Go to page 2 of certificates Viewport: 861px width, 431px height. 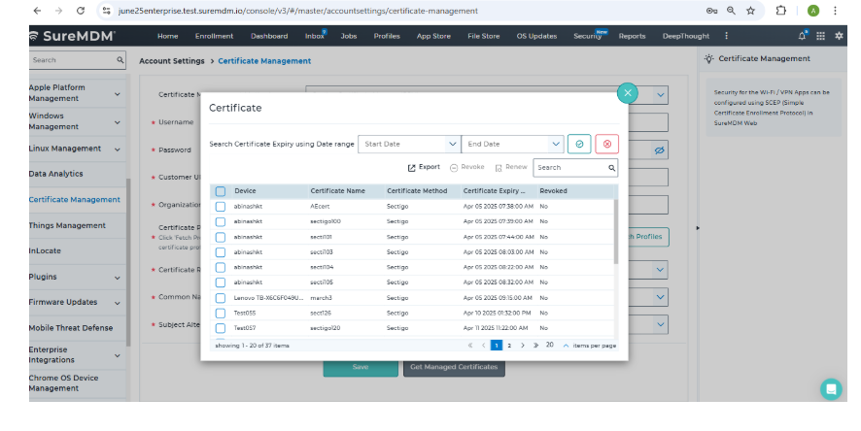click(x=509, y=345)
